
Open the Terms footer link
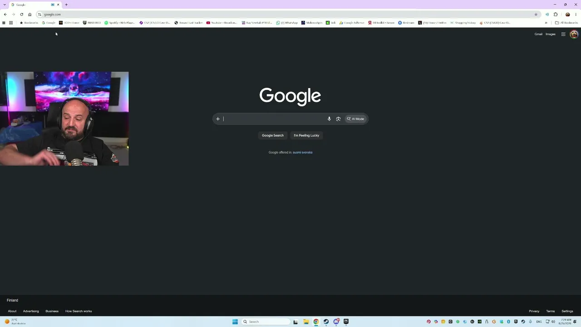point(551,311)
